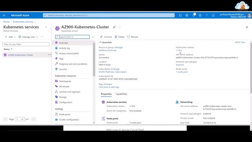Collapse the resource menu sidebar
Image resolution: width=252 pixels, height=142 pixels.
tap(93, 37)
